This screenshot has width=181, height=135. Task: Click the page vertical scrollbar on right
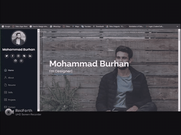tap(179, 70)
